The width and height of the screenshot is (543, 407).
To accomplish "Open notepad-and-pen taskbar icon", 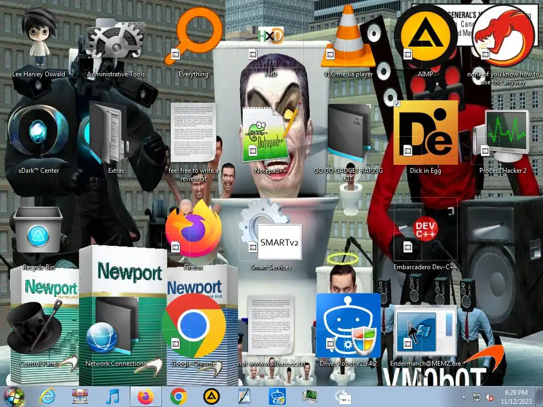I will pos(244,396).
